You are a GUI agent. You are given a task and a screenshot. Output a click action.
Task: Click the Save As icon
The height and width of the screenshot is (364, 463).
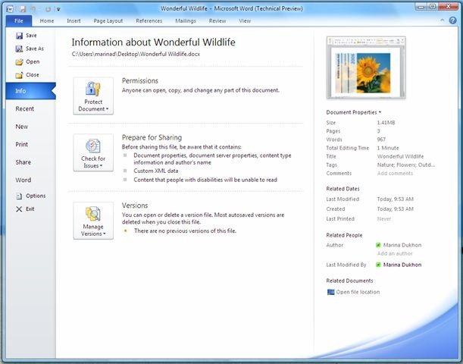19,49
